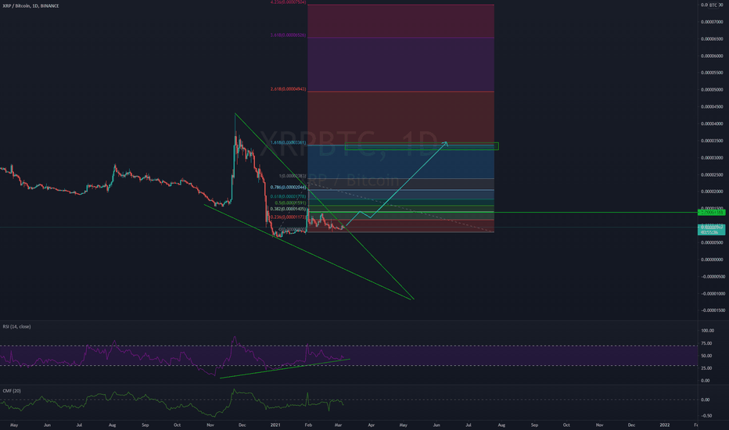Click the RSI (14, close) indicator label

click(x=16, y=327)
